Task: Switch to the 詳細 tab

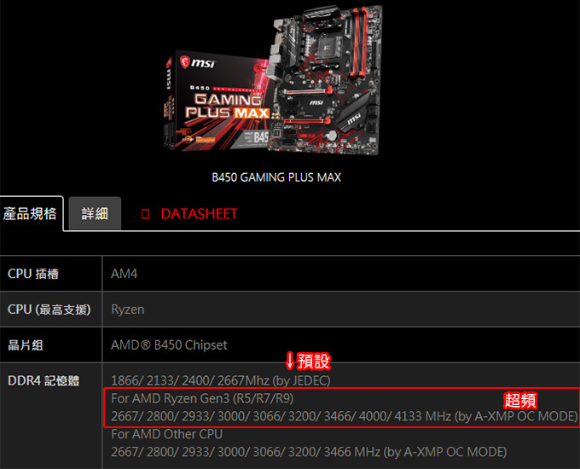Action: [x=95, y=214]
